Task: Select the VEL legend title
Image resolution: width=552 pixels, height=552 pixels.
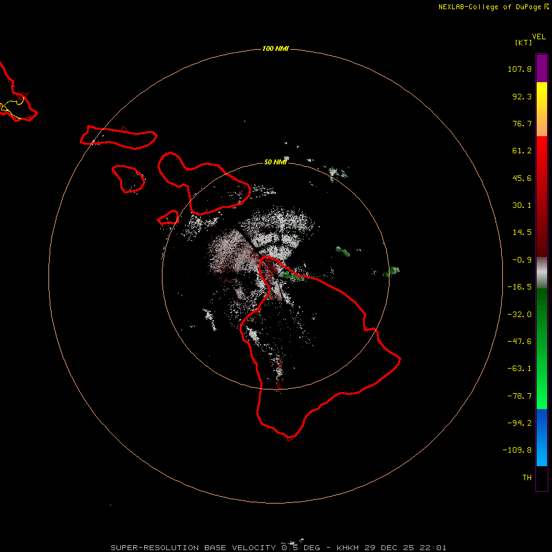Action: (539, 37)
